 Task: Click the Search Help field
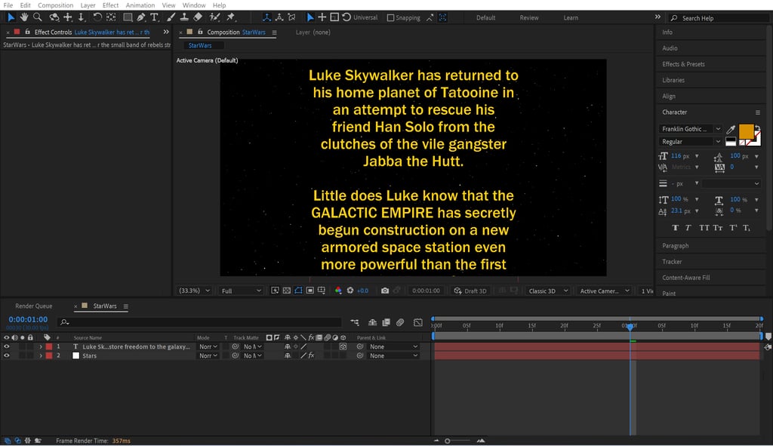(x=719, y=18)
